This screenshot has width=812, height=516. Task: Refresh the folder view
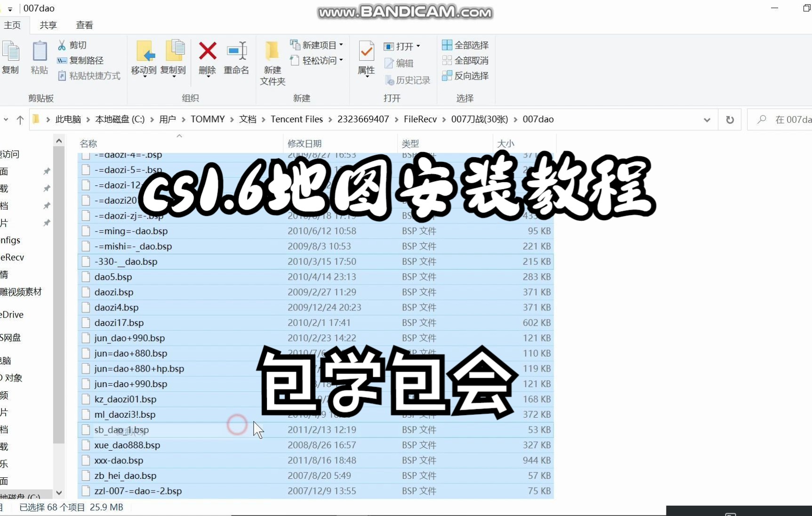(729, 119)
